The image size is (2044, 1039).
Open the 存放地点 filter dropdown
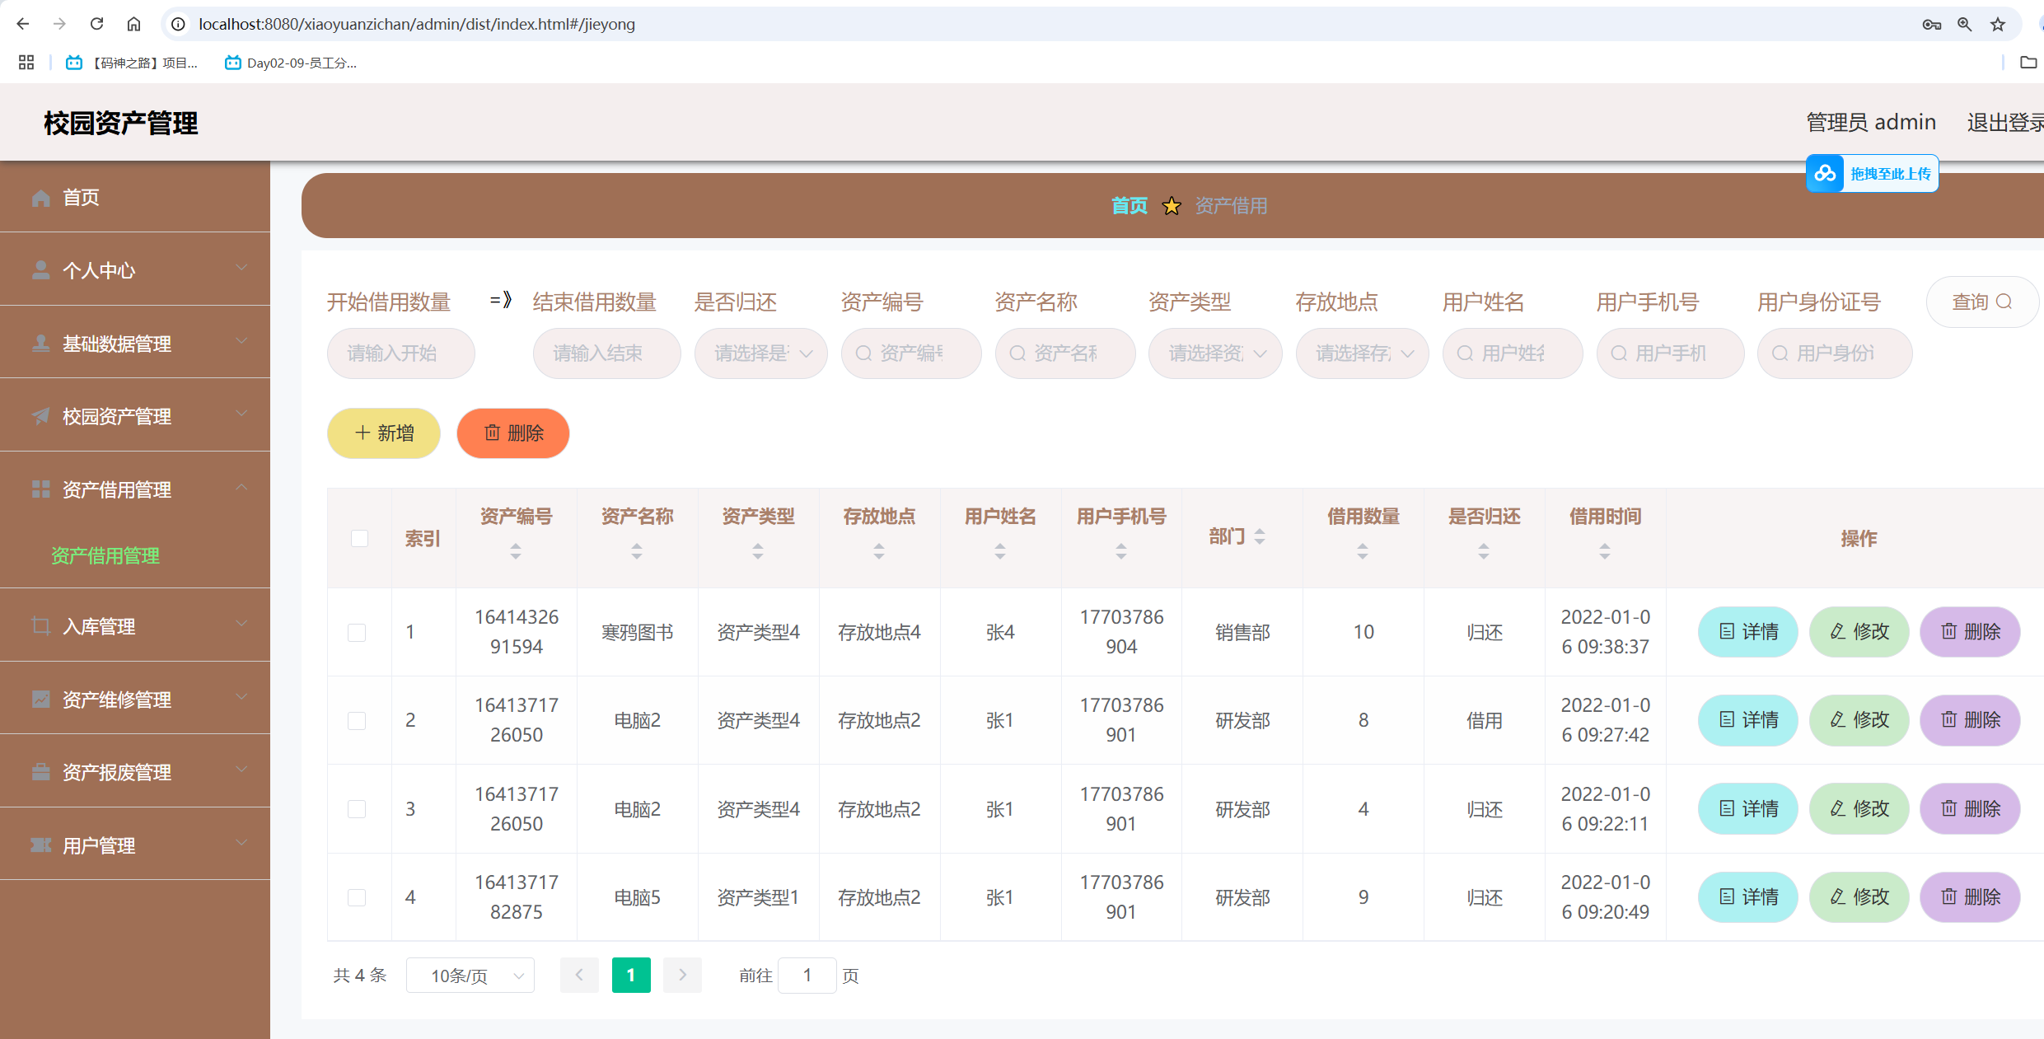(x=1362, y=353)
